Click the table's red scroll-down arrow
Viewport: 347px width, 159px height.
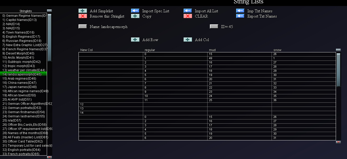(x=338, y=142)
